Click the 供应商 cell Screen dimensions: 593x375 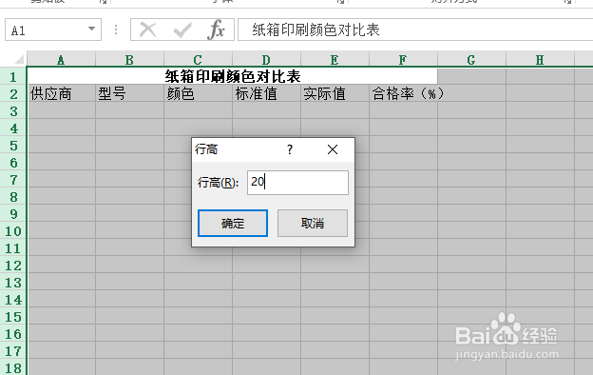pos(61,93)
